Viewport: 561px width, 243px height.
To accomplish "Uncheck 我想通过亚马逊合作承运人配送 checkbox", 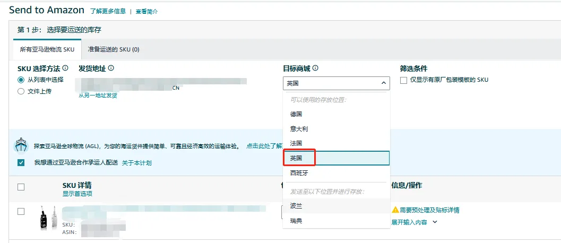I will [21, 163].
